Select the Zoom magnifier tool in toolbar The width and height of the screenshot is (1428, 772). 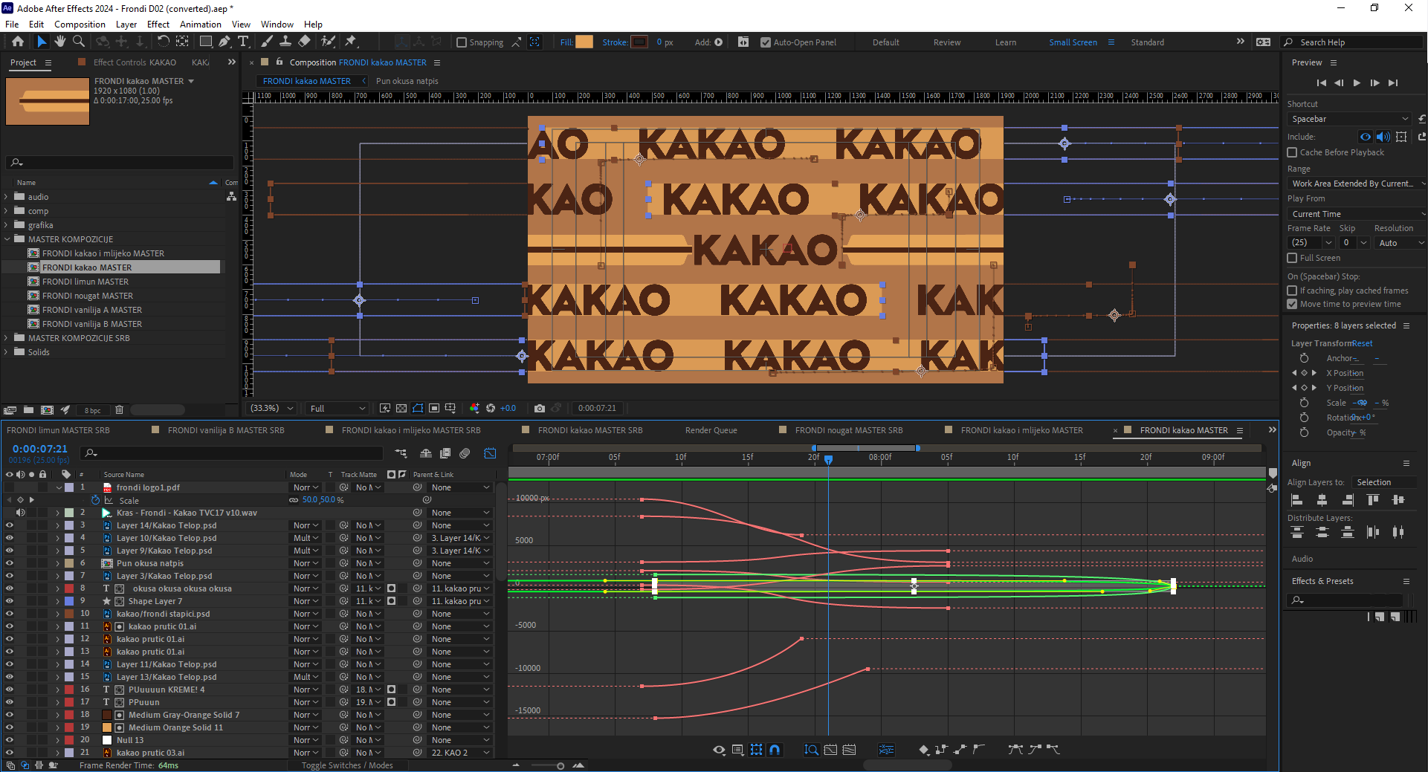pos(78,42)
